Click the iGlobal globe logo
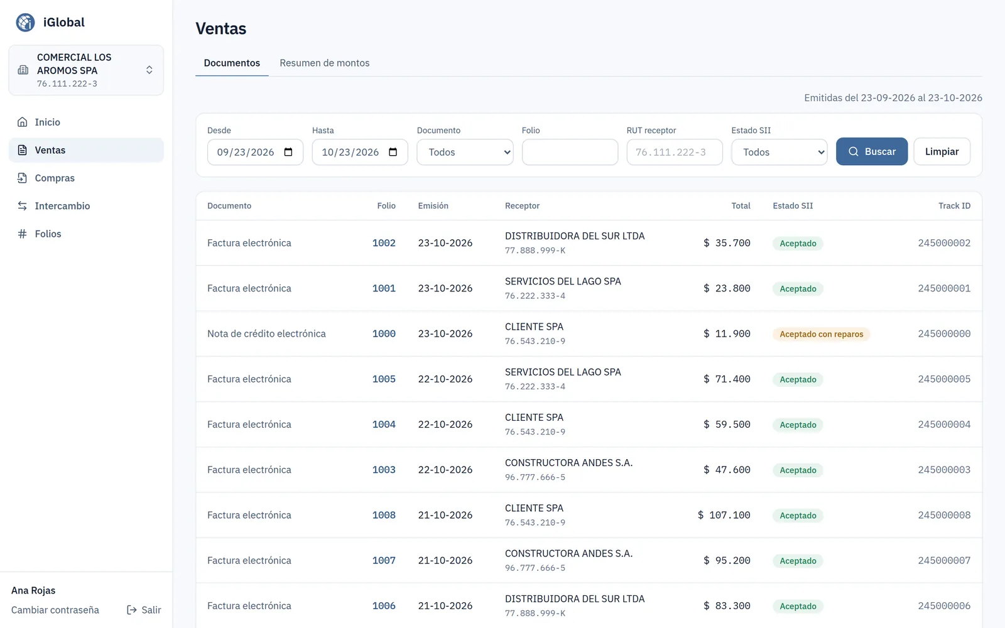1005x628 pixels. [25, 23]
